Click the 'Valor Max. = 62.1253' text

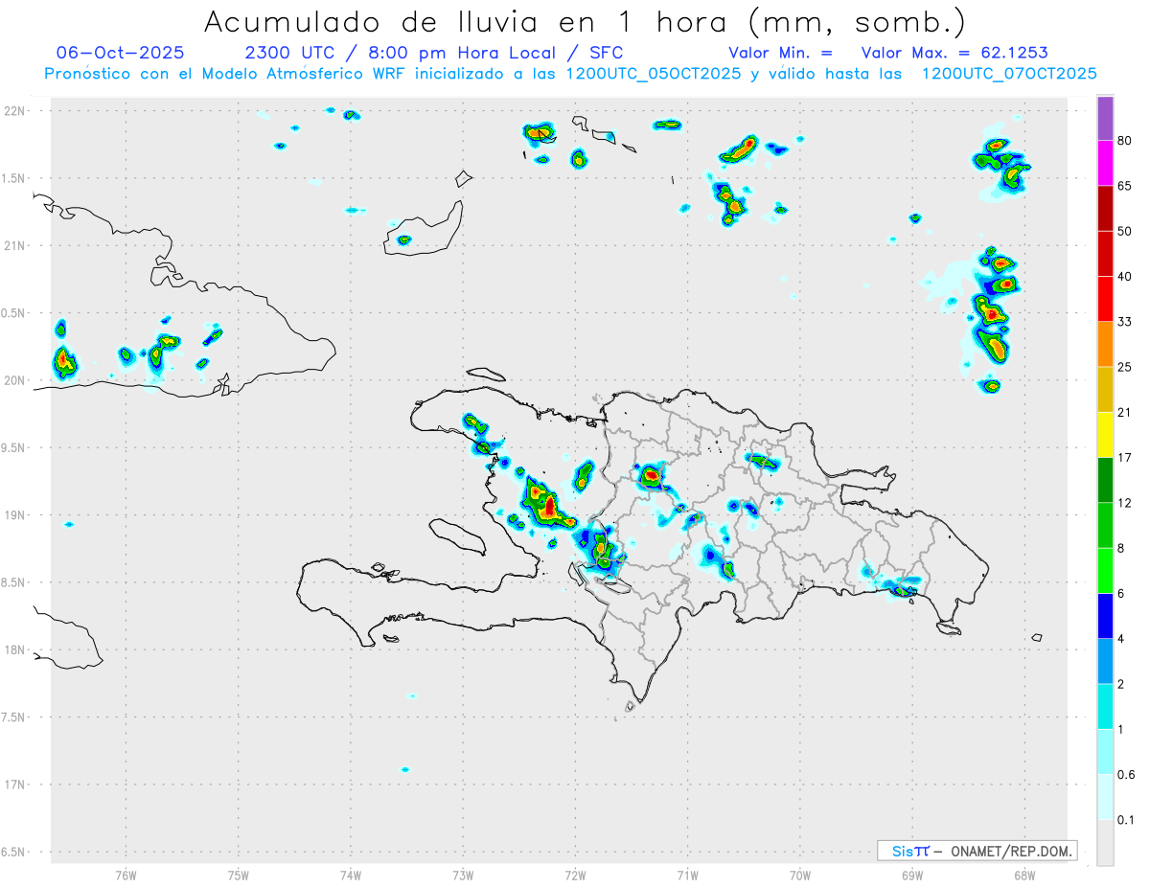click(x=954, y=53)
